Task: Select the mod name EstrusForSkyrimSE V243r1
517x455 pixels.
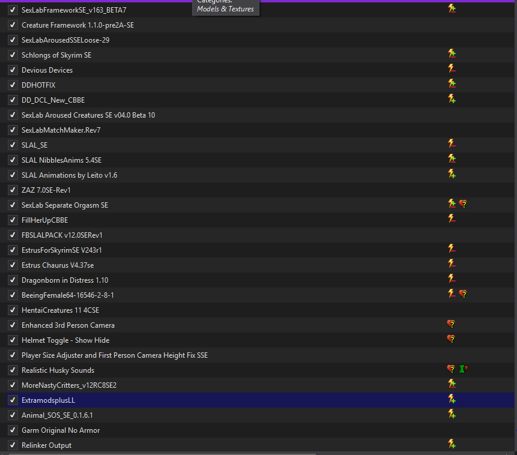Action: click(x=62, y=250)
